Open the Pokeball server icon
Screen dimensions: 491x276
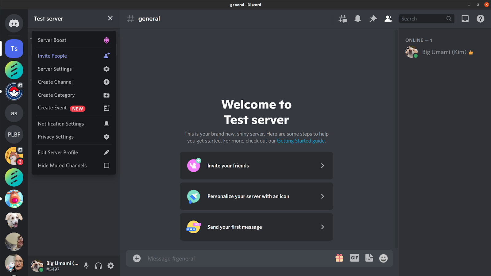pos(14,91)
